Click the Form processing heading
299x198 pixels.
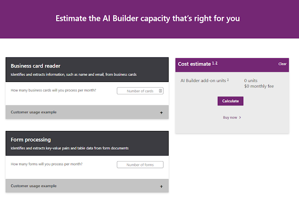click(31, 139)
